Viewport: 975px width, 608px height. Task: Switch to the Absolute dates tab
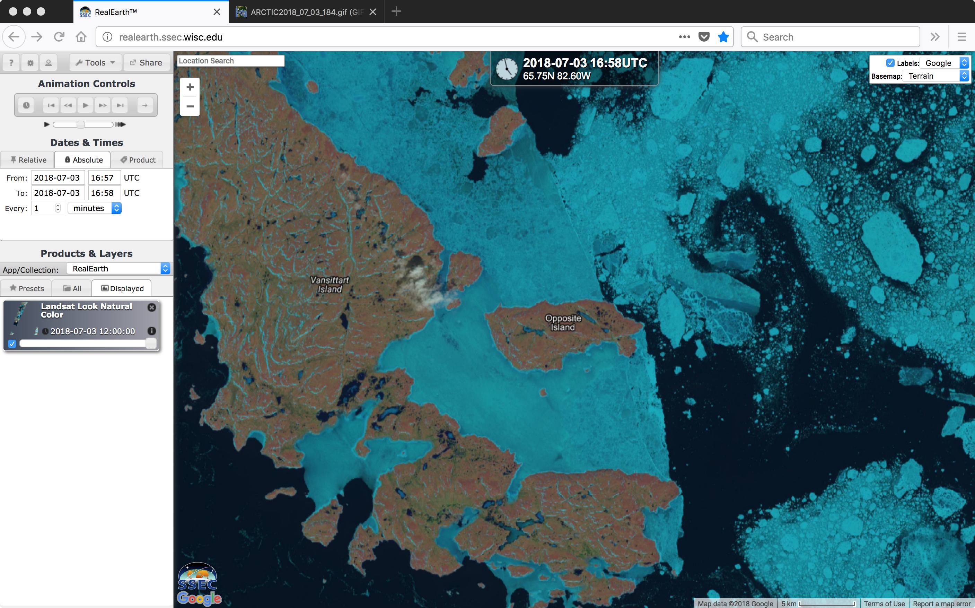83,160
